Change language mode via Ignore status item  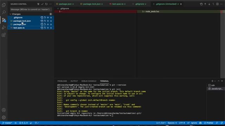point(194,123)
